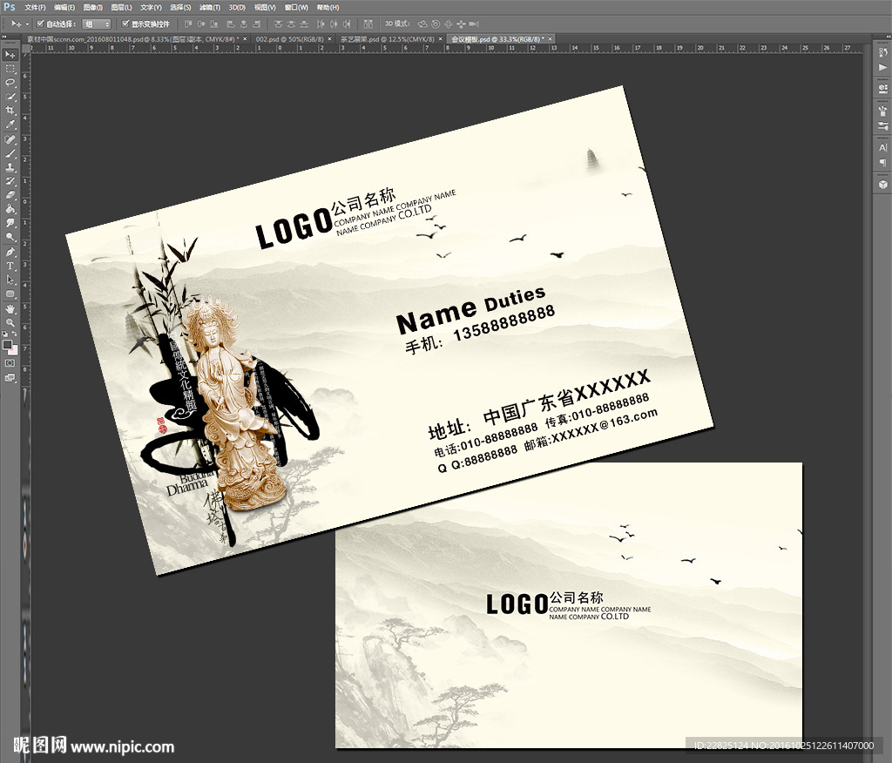Open the screen mode switcher

click(10, 377)
